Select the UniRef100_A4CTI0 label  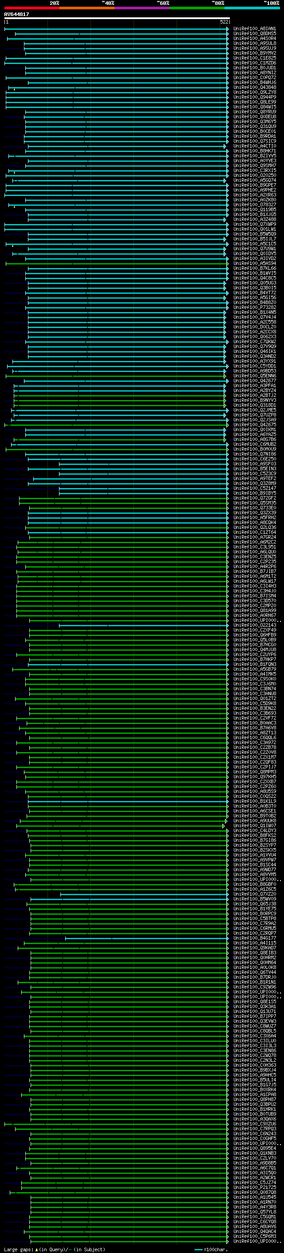pyautogui.click(x=254, y=146)
